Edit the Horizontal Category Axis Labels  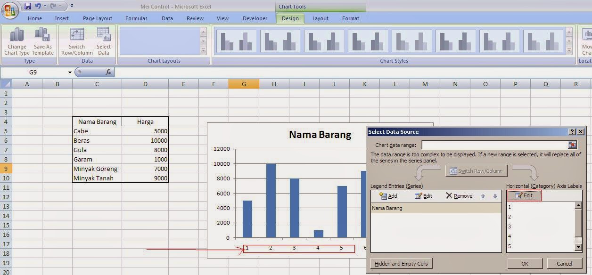(524, 195)
